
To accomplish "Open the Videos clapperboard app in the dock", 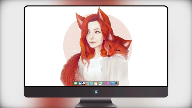I will [x=92, y=83].
